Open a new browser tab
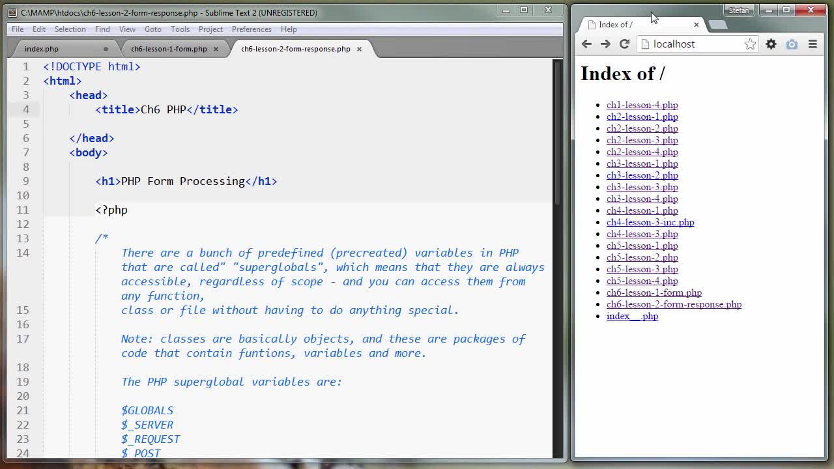 (x=717, y=25)
